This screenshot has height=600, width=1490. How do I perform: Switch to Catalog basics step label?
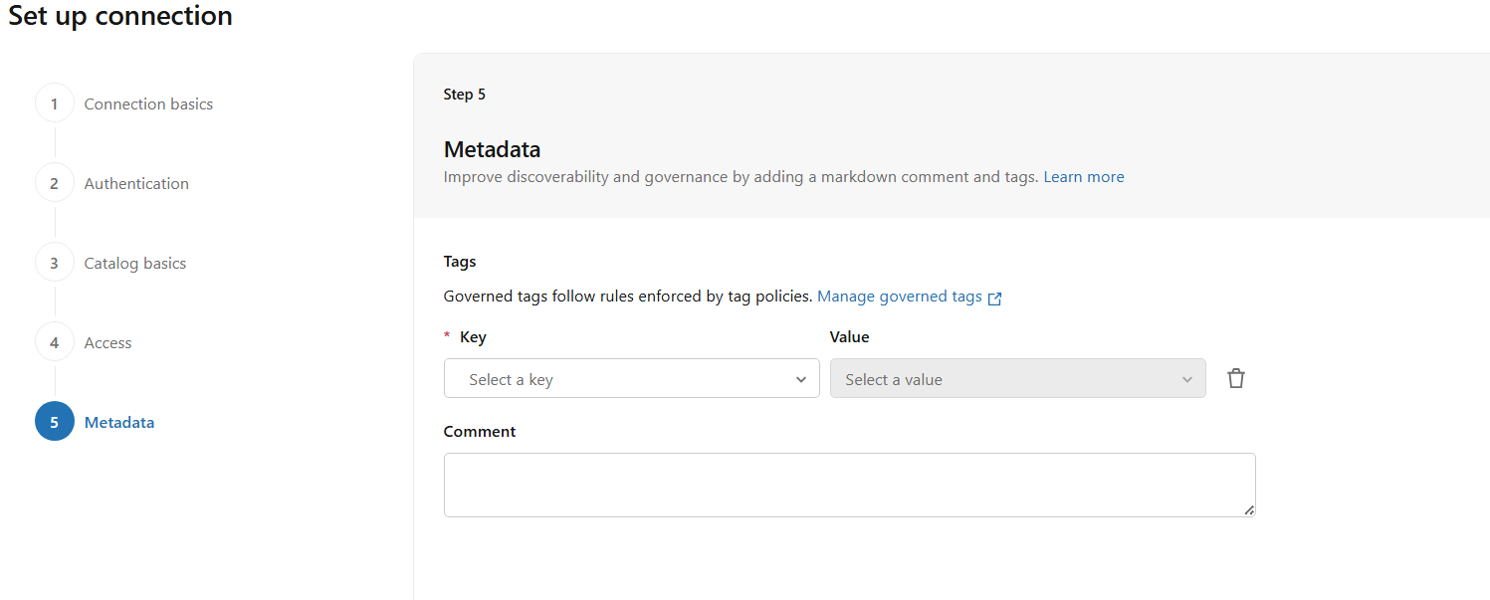pyautogui.click(x=135, y=263)
